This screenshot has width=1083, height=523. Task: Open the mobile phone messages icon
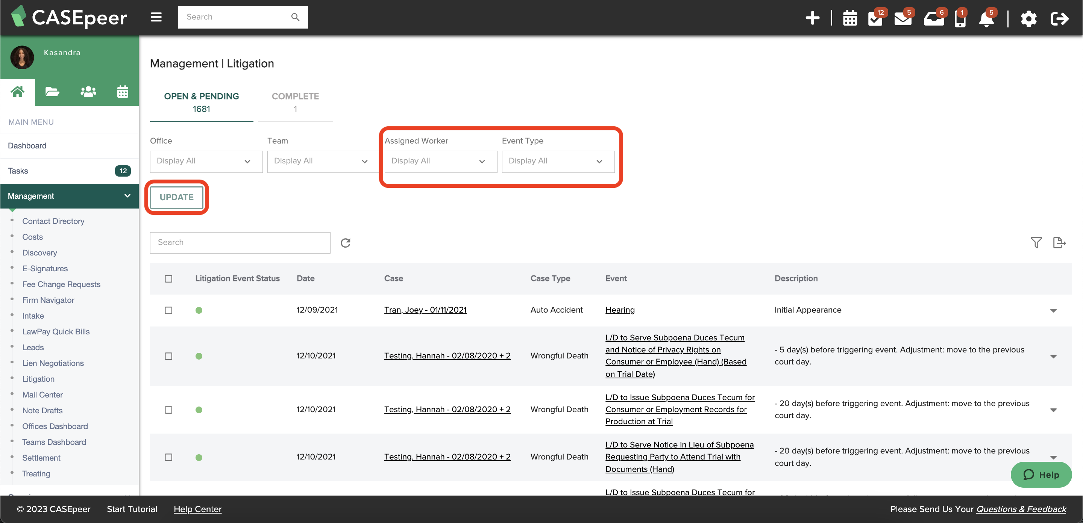pyautogui.click(x=960, y=18)
